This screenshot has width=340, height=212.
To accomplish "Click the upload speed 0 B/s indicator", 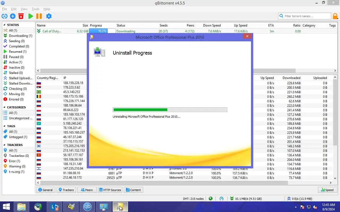I will (300, 198).
